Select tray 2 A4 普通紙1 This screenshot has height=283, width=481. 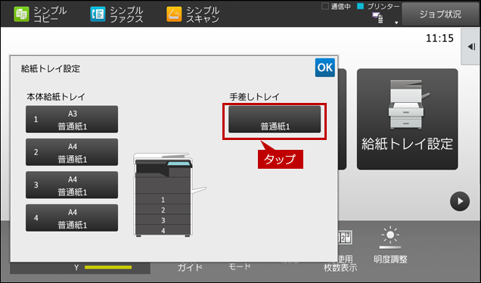[72, 152]
